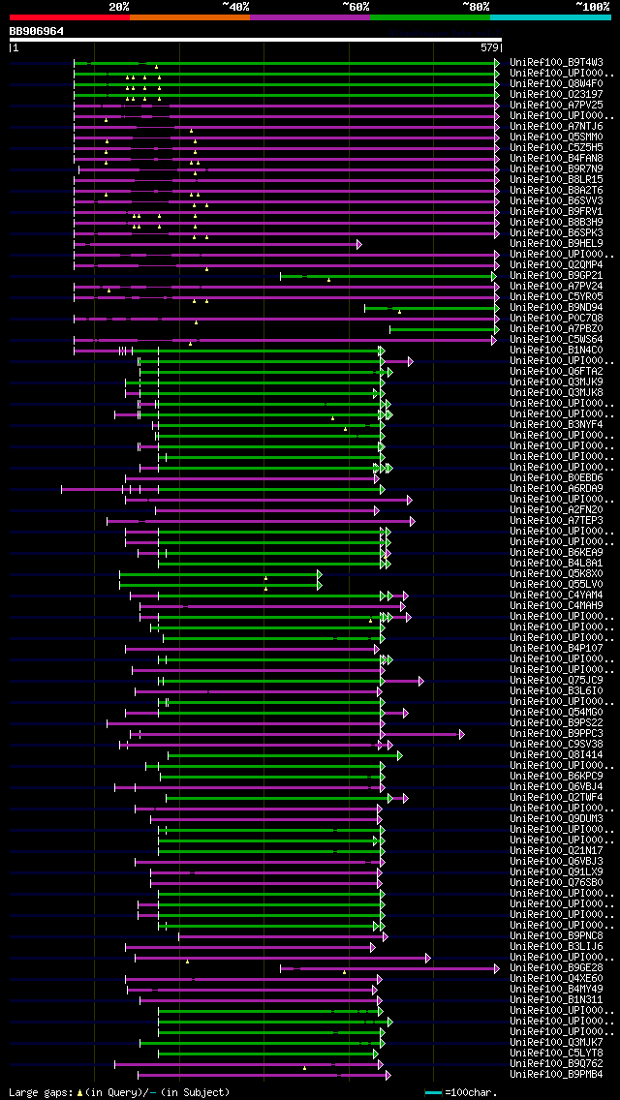Click the UniRef100_Q91LX9 label

tap(557, 872)
